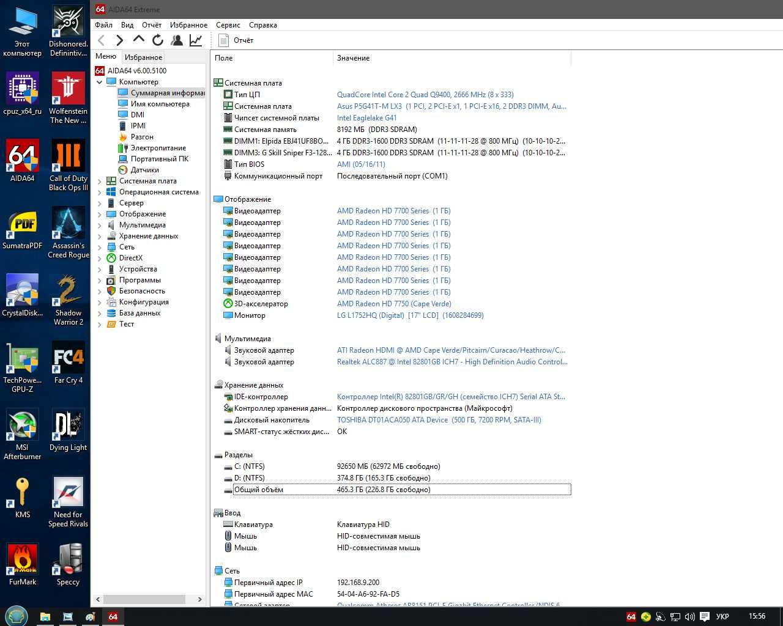Open LG L1752HQ monitor link
The width and height of the screenshot is (783, 626).
(410, 315)
